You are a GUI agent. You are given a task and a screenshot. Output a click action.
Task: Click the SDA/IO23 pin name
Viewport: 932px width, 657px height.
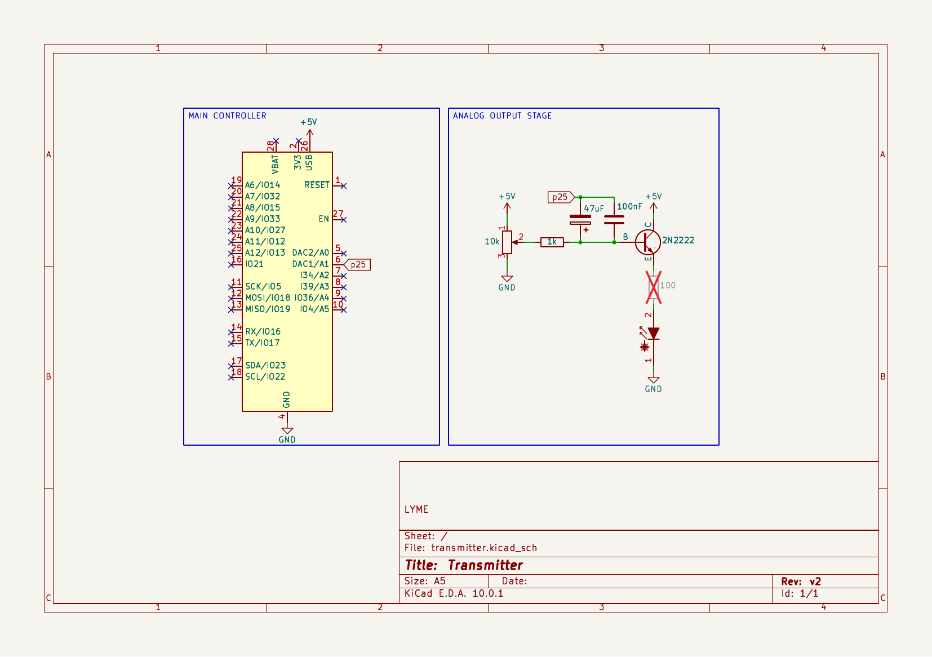point(265,366)
